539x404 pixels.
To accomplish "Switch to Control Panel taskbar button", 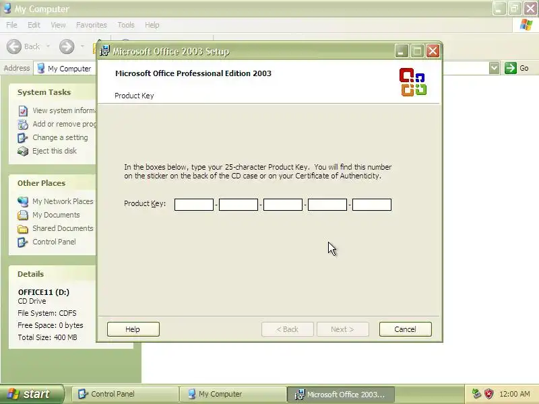I will click(x=125, y=394).
